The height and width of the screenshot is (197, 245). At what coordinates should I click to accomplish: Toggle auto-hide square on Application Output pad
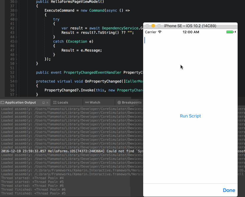[43, 102]
